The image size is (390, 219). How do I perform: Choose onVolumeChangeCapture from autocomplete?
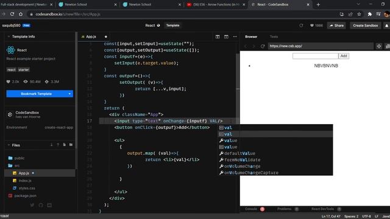pyautogui.click(x=275, y=173)
